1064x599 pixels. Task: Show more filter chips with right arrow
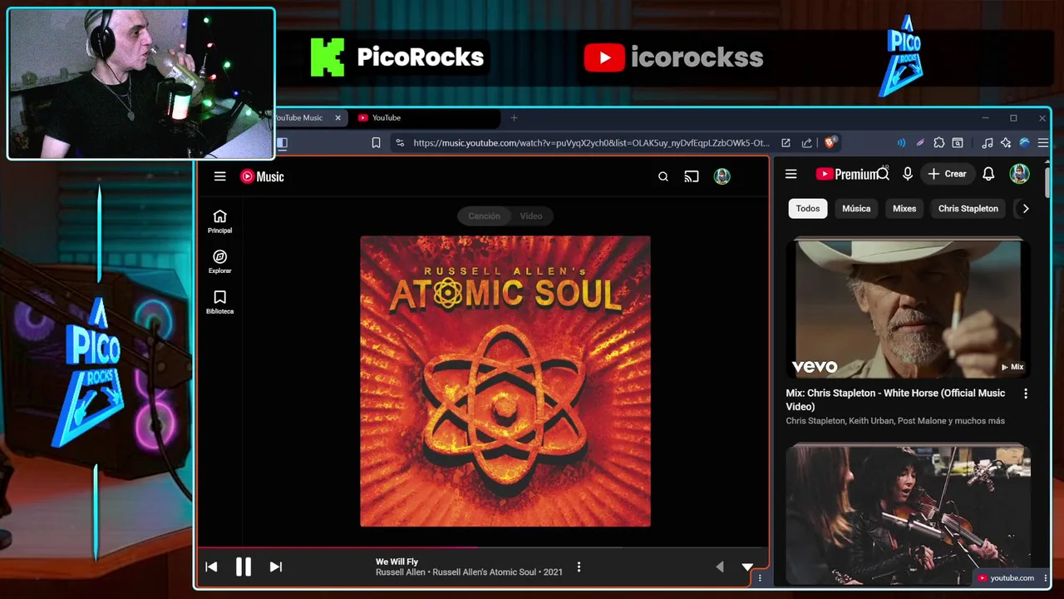pyautogui.click(x=1026, y=209)
